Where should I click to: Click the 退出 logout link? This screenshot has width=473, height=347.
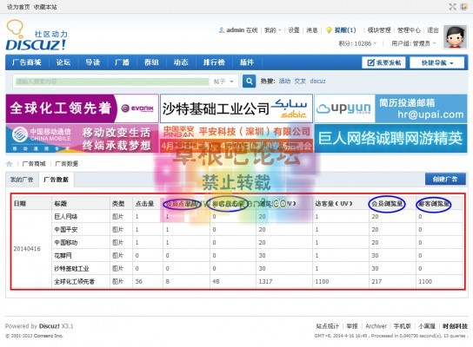tap(433, 30)
